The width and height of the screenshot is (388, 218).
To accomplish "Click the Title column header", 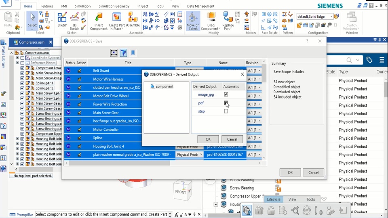I will coord(128,63).
